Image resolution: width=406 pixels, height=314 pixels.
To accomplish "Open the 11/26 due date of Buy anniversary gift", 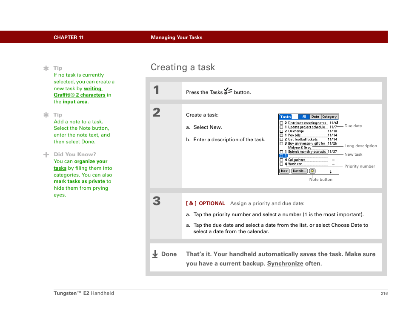I will click(332, 143).
